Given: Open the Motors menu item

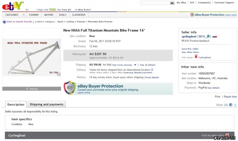Looking at the screenshot, I should click(49, 15).
